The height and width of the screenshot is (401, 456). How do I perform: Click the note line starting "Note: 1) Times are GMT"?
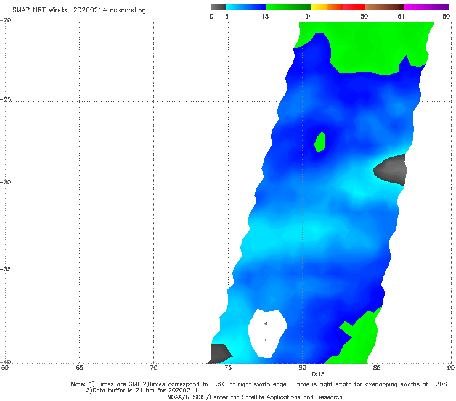click(x=259, y=384)
